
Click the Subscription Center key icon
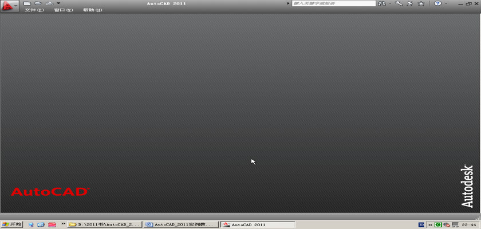399,3
